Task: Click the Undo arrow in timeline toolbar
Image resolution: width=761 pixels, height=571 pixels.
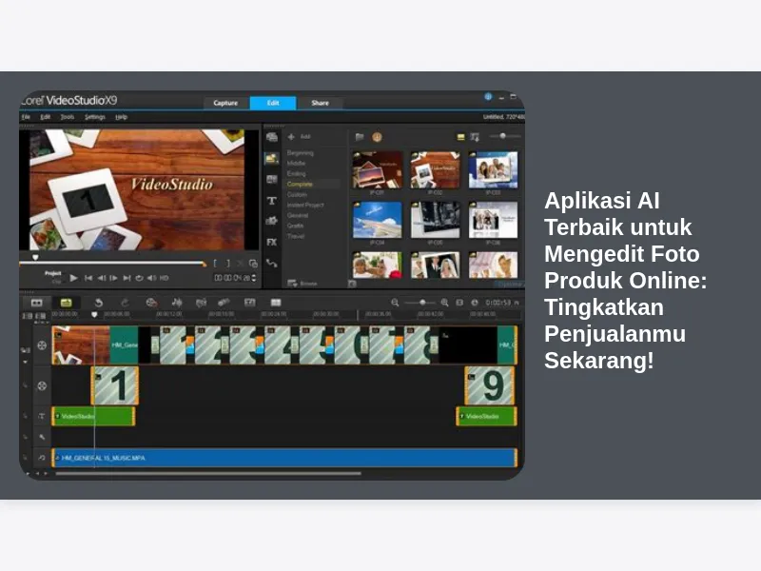Action: (x=99, y=303)
